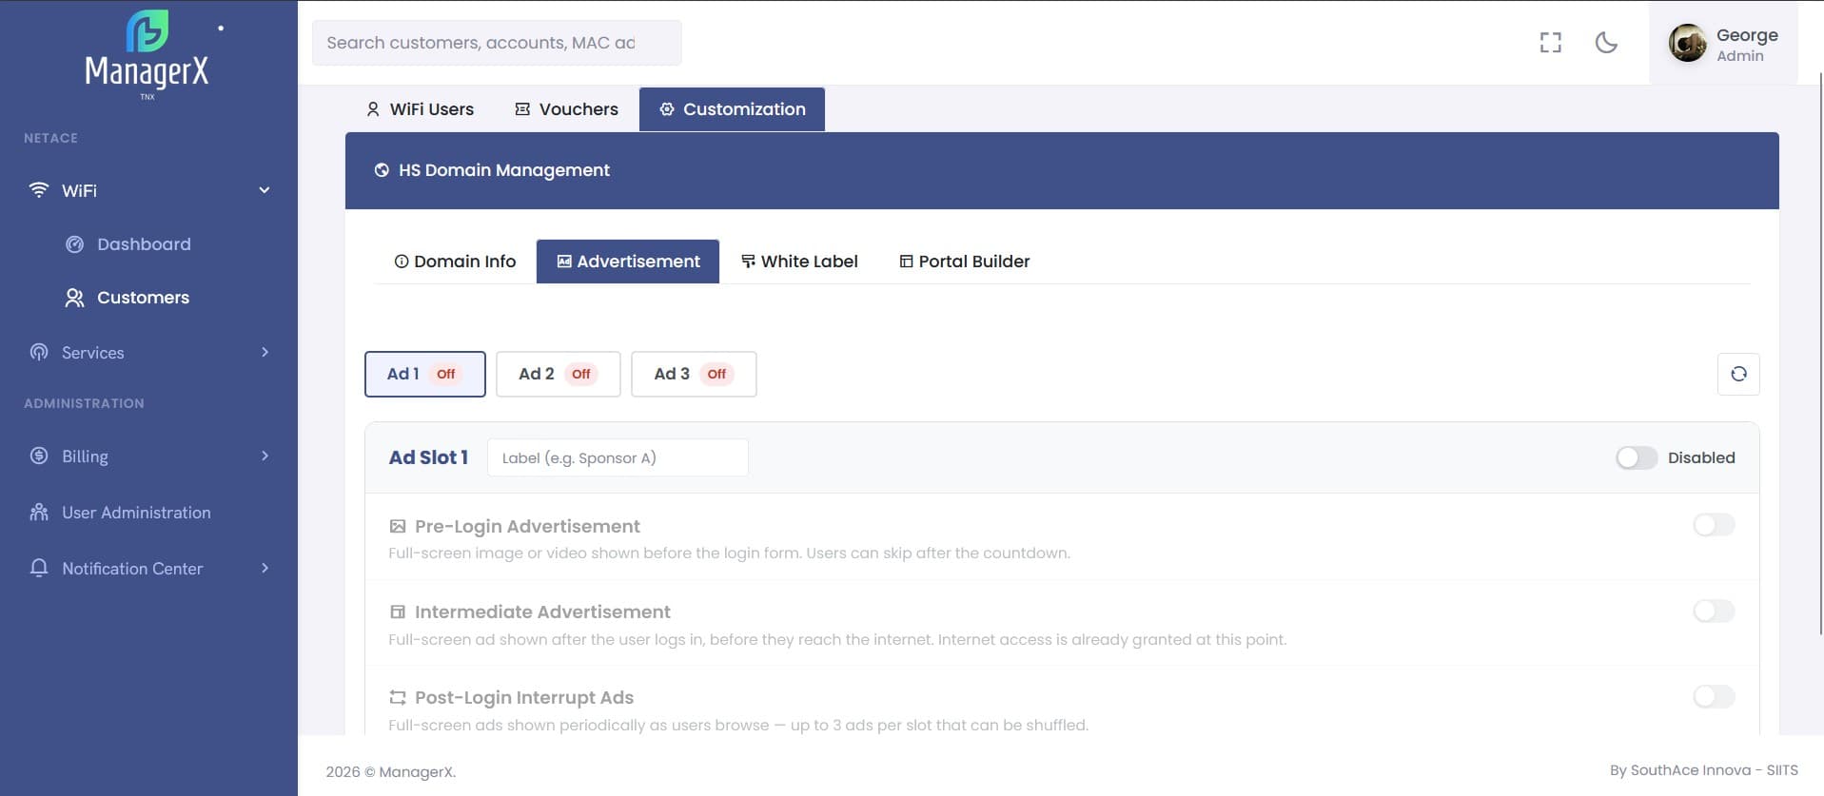Click the refresh ads icon button

[x=1738, y=374]
